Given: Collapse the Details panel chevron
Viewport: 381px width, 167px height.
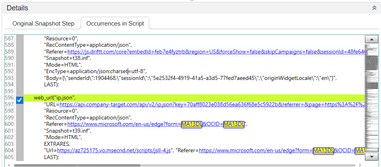Looking at the screenshot, I should (x=374, y=8).
